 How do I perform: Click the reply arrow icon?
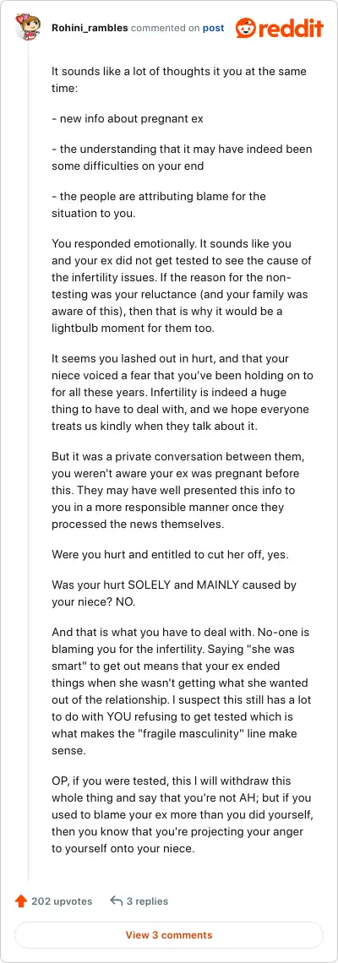(x=116, y=901)
